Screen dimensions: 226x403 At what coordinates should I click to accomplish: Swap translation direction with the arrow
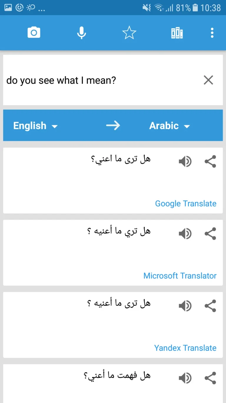113,125
